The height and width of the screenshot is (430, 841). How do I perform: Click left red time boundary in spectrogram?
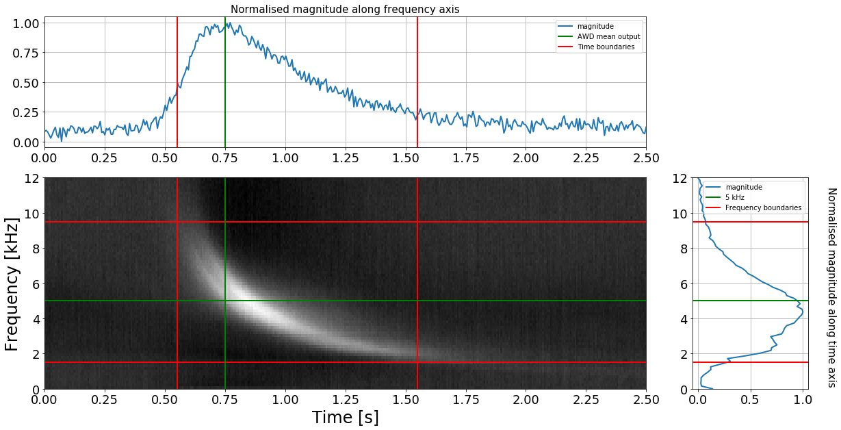tap(177, 274)
